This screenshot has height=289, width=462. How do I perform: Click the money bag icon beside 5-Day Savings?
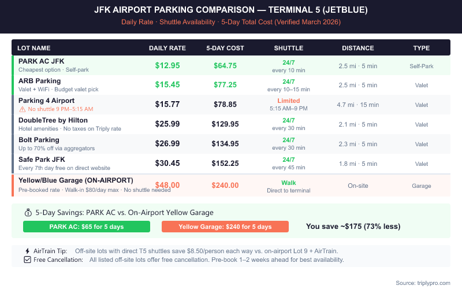(x=27, y=212)
